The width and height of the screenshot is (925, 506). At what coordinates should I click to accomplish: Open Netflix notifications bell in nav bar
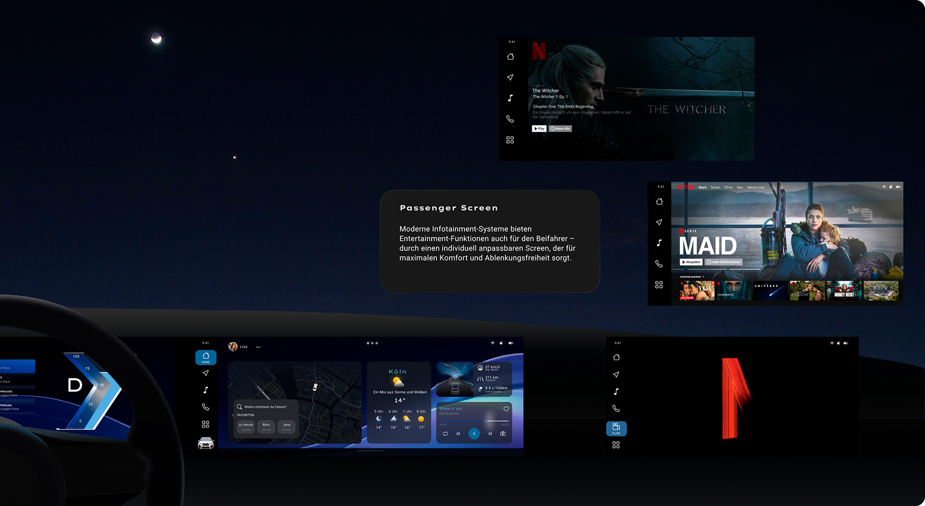782,187
